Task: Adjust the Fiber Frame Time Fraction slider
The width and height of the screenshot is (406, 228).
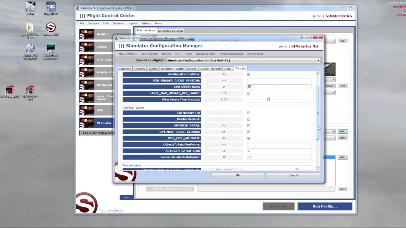Action: pyautogui.click(x=269, y=99)
